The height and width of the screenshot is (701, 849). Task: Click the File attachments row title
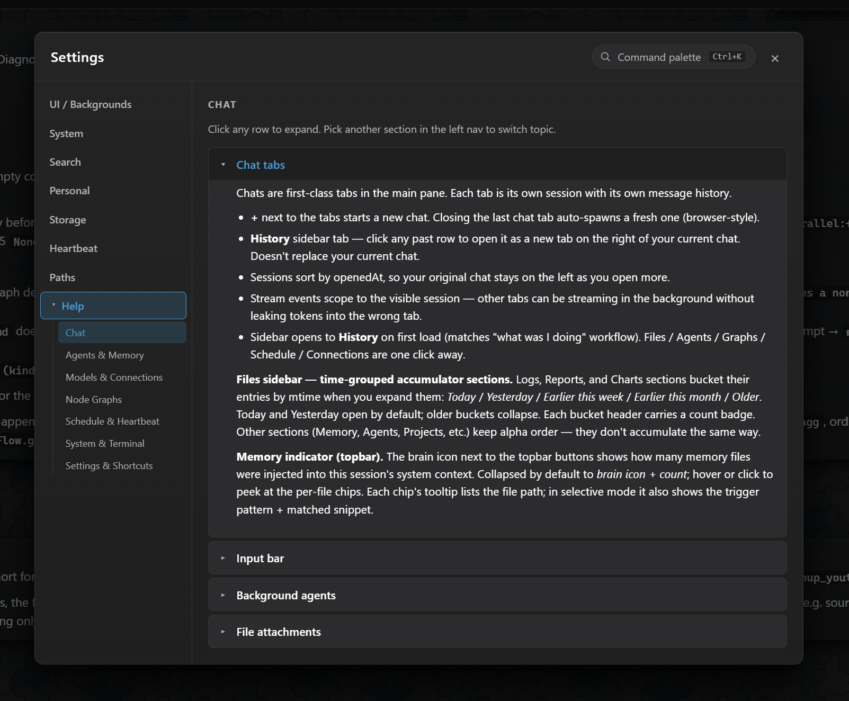tap(279, 632)
